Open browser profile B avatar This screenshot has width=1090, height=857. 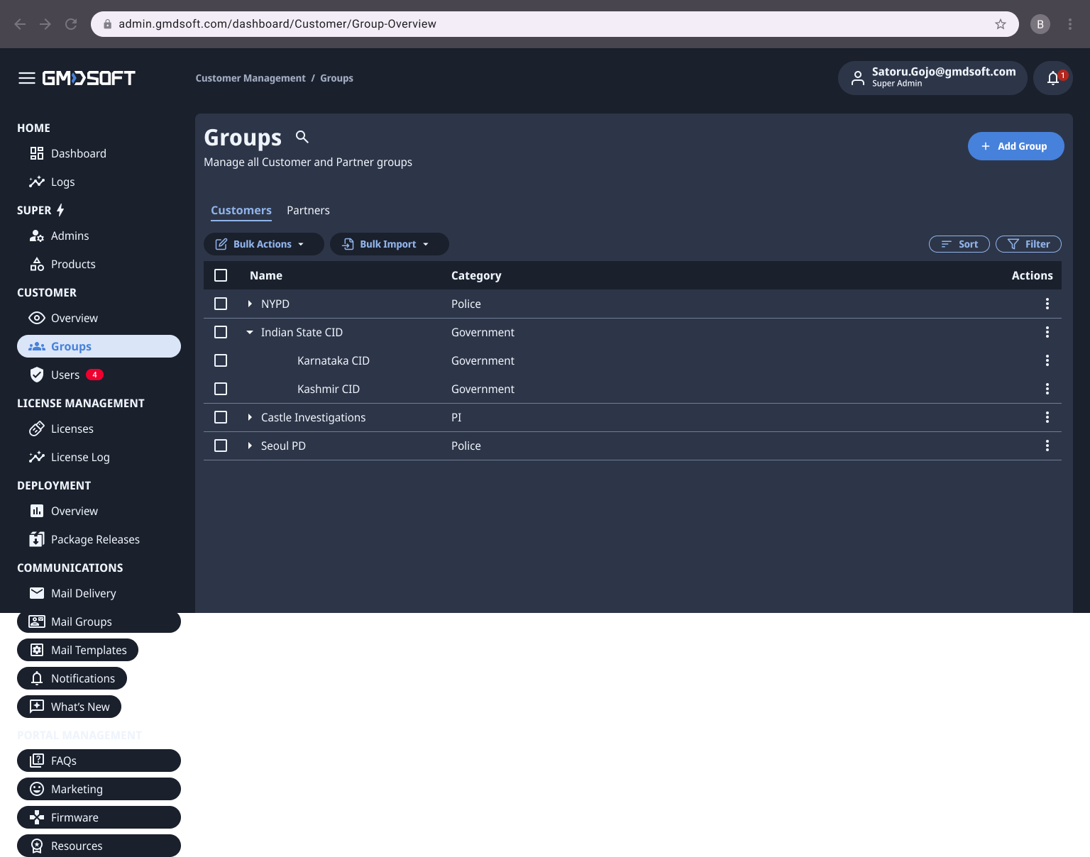(x=1040, y=24)
